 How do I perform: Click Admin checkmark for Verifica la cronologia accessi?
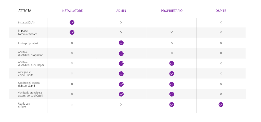coord(121,94)
